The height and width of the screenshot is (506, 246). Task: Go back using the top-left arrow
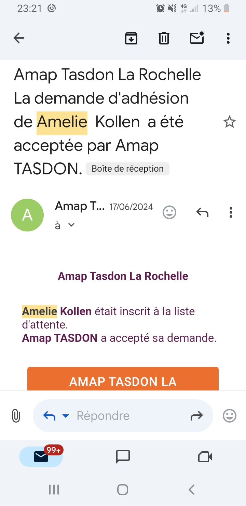(x=19, y=38)
